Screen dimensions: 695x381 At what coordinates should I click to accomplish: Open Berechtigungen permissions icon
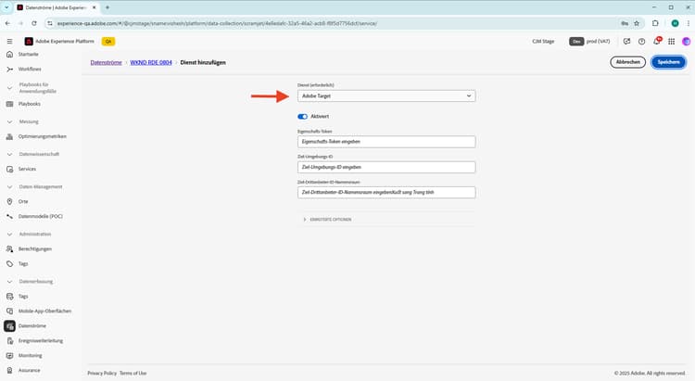click(x=10, y=248)
